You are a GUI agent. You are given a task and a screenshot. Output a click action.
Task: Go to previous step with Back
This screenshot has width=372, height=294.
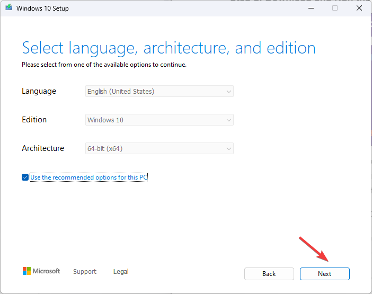(x=269, y=274)
